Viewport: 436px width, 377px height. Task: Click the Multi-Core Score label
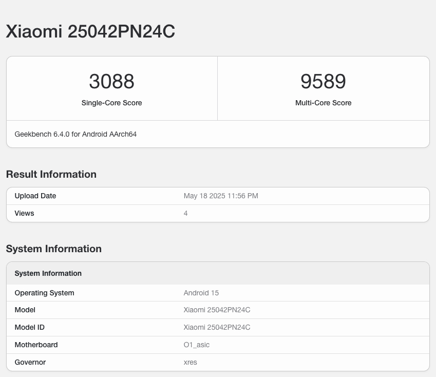[x=323, y=103]
